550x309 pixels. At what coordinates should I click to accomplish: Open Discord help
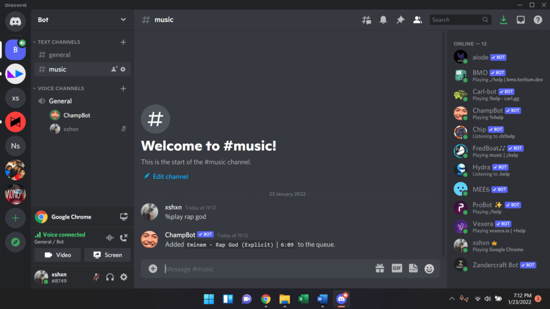tap(538, 19)
